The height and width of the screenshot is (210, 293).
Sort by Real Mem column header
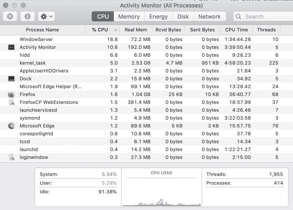coord(136,30)
